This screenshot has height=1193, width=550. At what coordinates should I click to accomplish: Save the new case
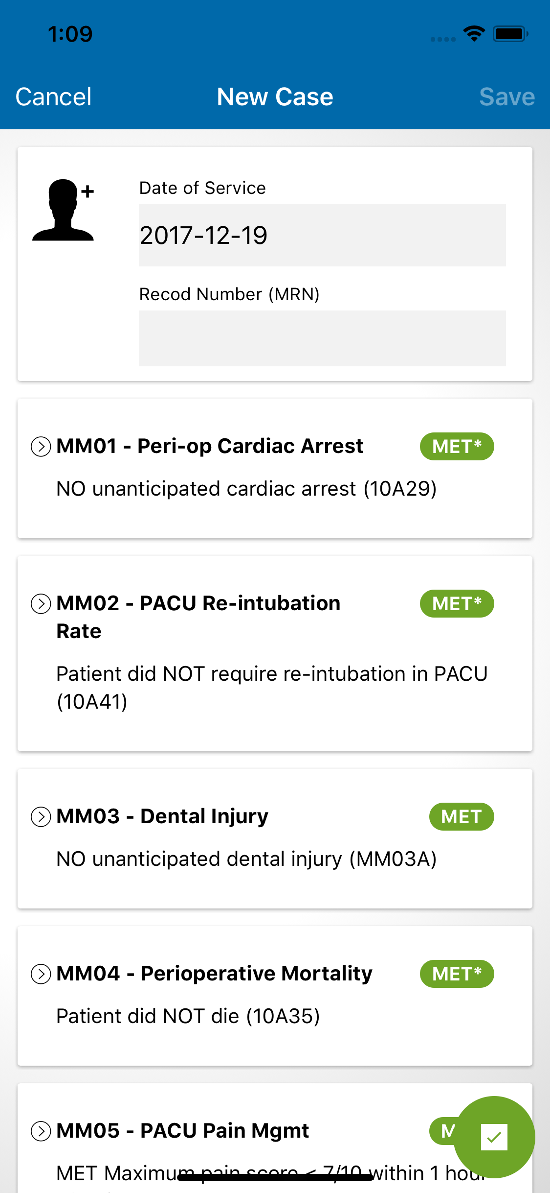507,97
